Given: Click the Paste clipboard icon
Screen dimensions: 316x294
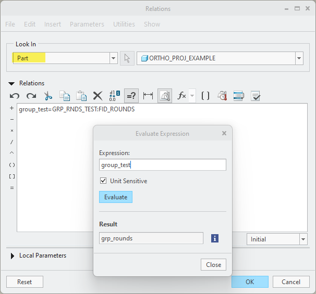Looking at the screenshot, I should coord(81,96).
